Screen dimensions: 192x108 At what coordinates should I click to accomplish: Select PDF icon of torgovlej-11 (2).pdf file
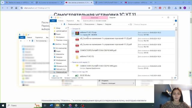(77, 39)
